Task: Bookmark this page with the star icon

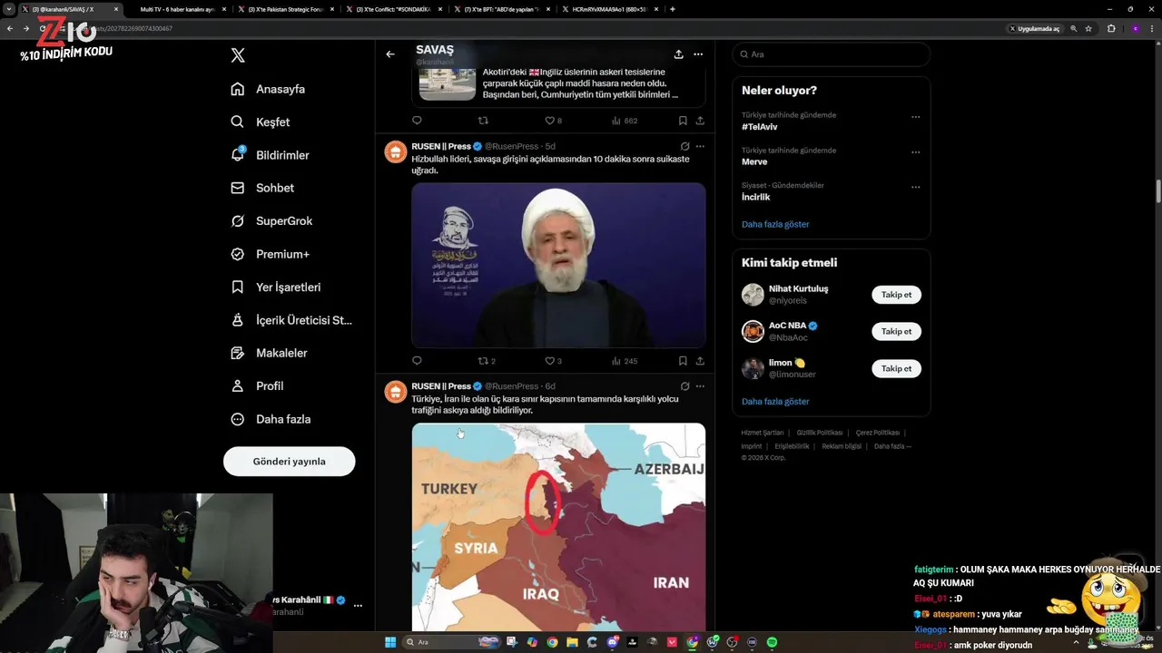Action: pyautogui.click(x=1088, y=28)
